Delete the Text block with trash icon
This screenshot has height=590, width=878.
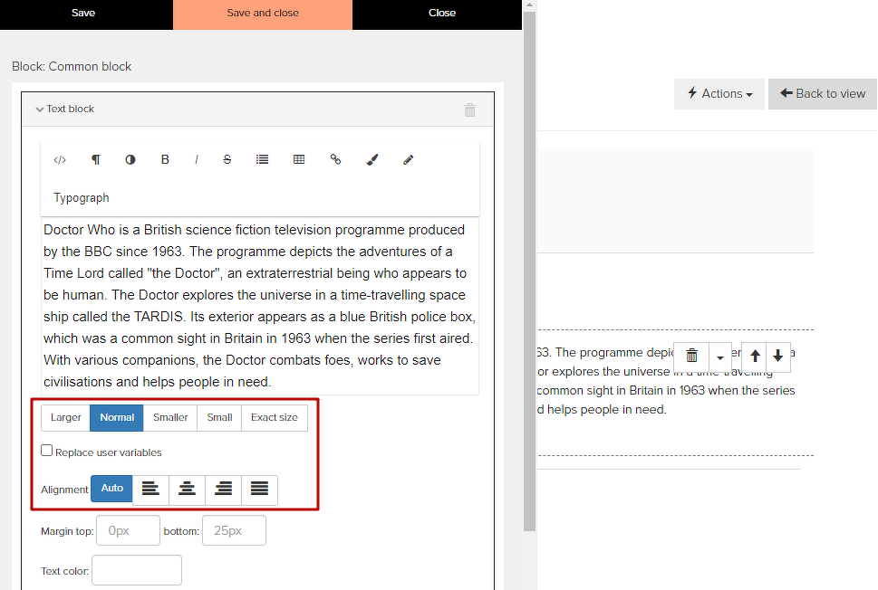469,109
